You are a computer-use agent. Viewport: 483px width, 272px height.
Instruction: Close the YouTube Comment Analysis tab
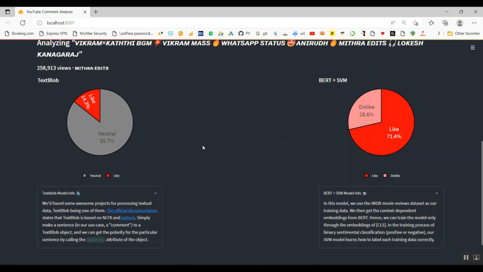pos(85,12)
